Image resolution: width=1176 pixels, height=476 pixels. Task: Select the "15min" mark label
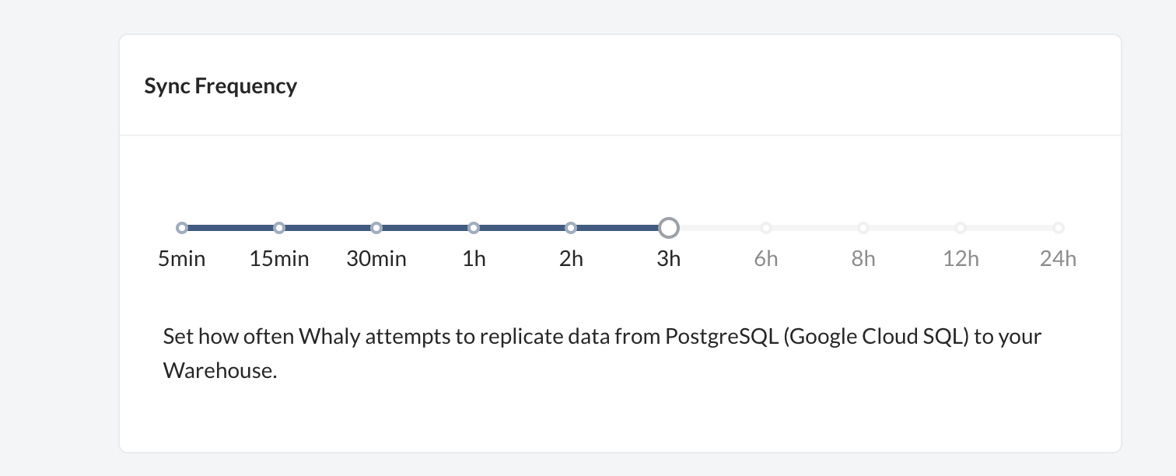point(279,259)
